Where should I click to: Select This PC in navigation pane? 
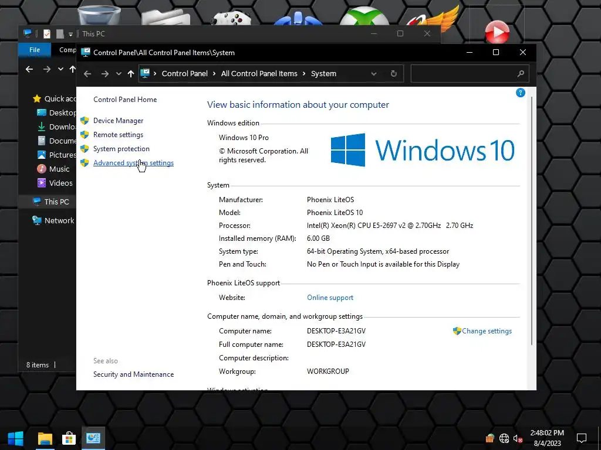point(50,202)
